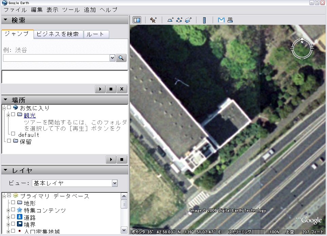Add a path from toolbar
The image size is (327, 236).
179,20
